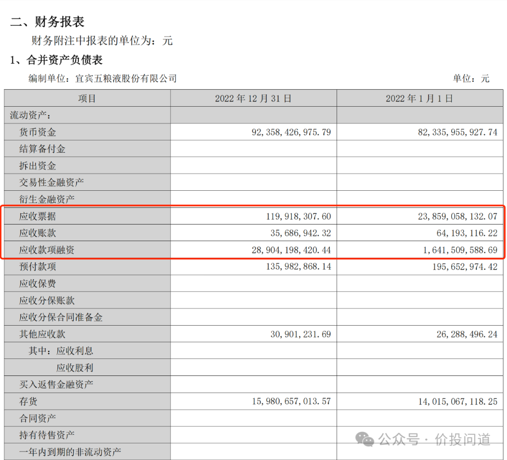Click the 拆出资金 row label

(x=38, y=166)
